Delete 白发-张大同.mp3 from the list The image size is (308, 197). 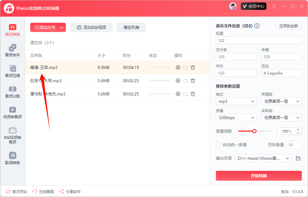click(x=192, y=81)
